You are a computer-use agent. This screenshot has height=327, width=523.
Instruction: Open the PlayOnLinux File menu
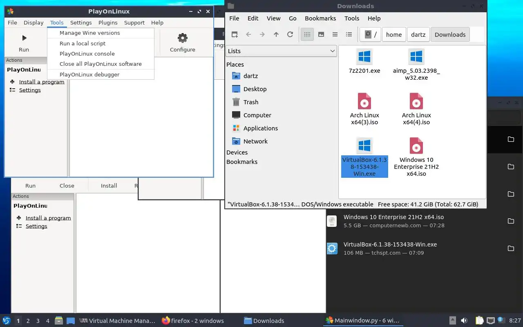[12, 22]
